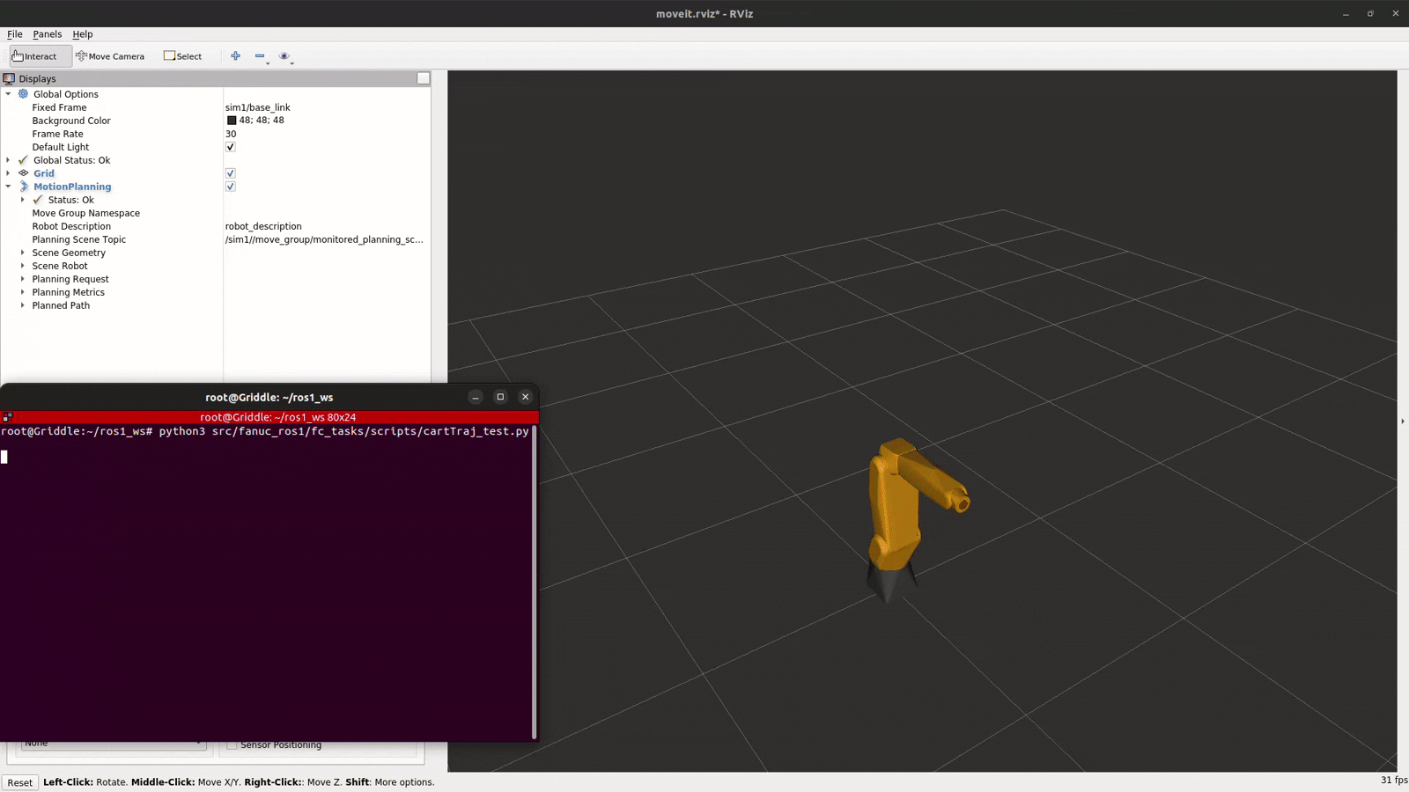Viewport: 1409px width, 792px height.
Task: Expand the Planned Path node
Action: pos(23,305)
